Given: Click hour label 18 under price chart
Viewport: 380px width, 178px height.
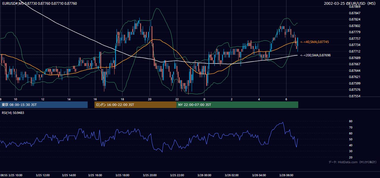Looking at the screenshot, I should coord(122,99).
